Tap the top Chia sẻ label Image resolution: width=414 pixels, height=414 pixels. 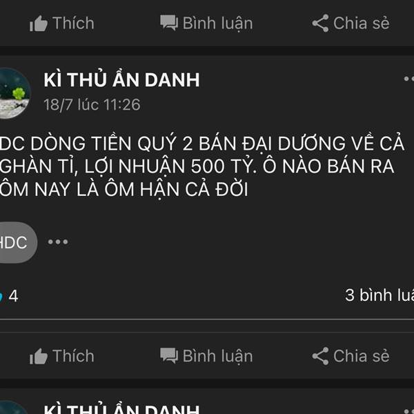[362, 23]
